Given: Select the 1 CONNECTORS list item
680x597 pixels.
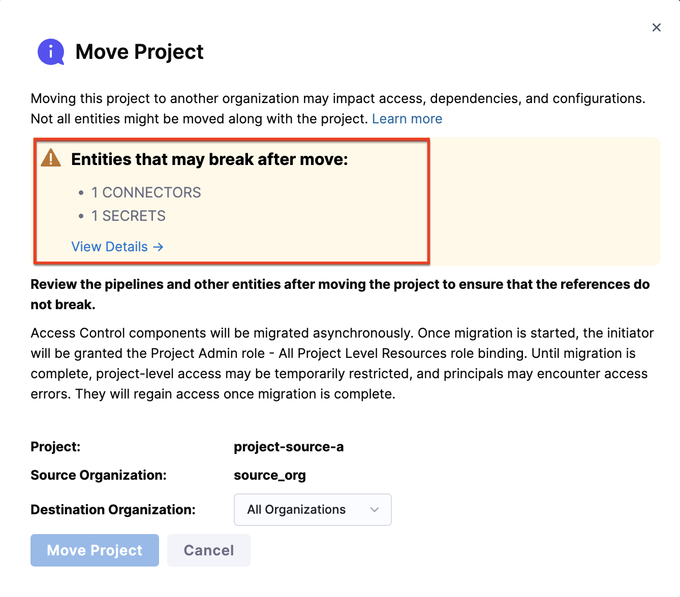Looking at the screenshot, I should [x=146, y=192].
